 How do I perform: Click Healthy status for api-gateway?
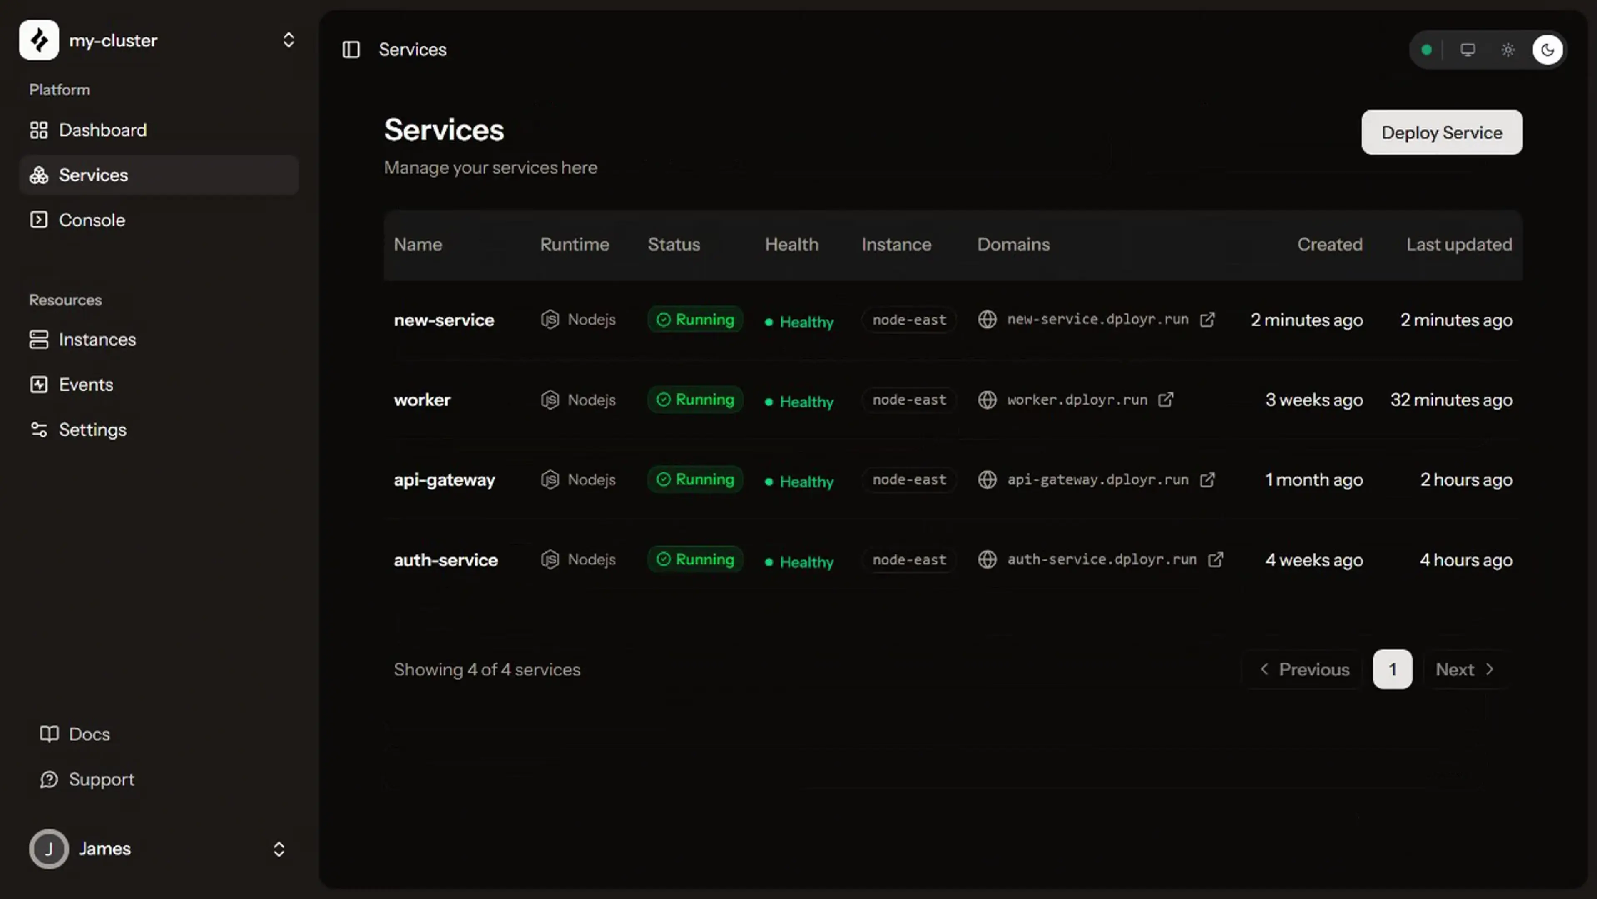(799, 482)
